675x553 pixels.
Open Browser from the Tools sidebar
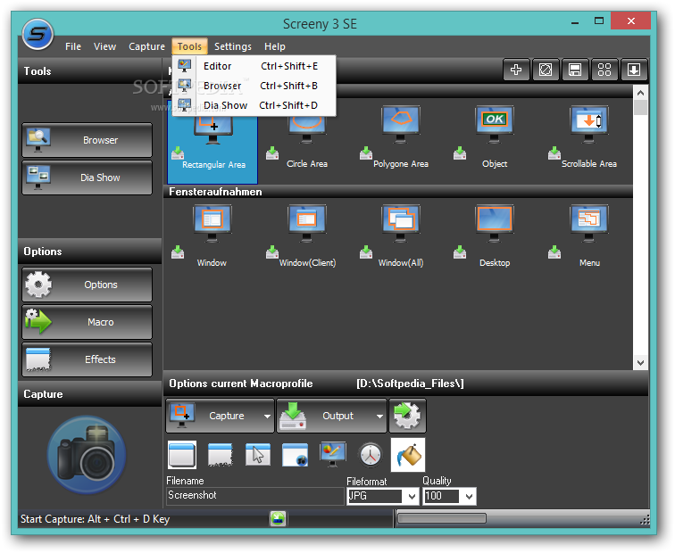[87, 140]
